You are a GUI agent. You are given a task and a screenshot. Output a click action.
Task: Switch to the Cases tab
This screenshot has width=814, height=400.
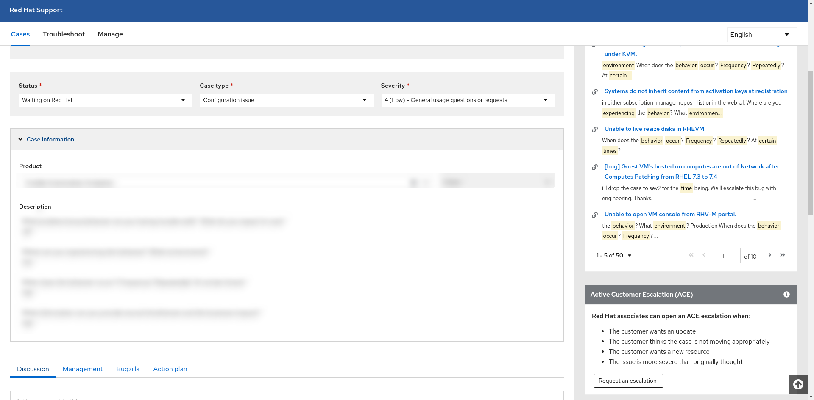click(20, 34)
